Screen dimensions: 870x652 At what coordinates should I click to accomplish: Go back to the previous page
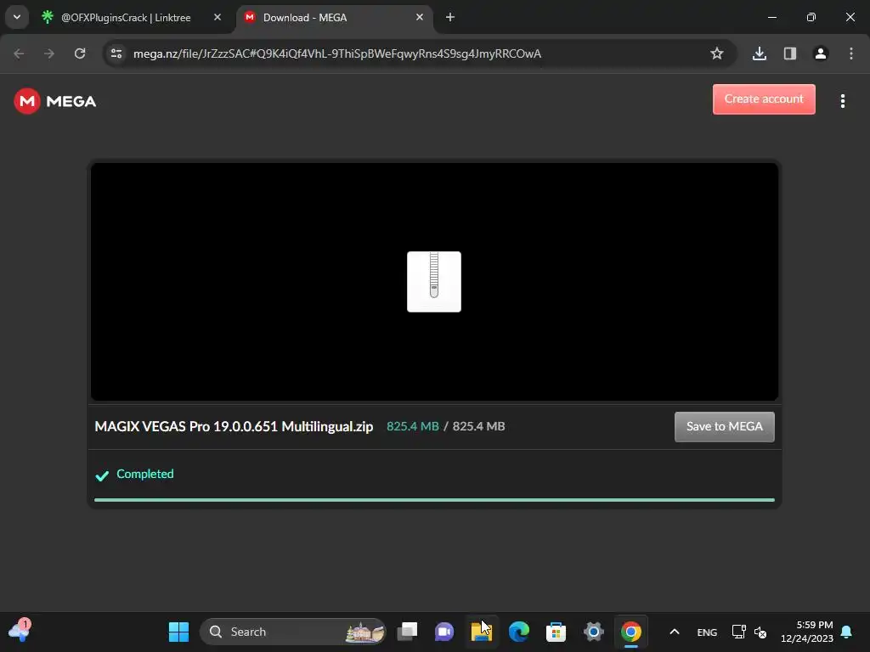[19, 53]
